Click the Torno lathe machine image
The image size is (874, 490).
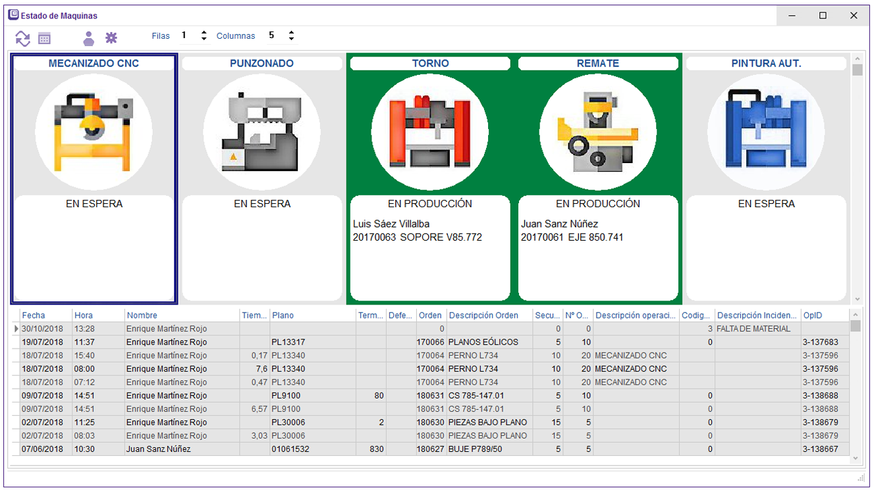click(x=429, y=132)
